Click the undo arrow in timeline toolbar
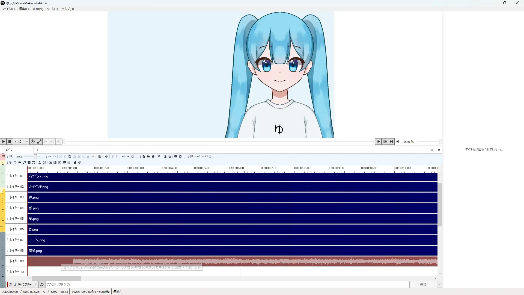 coord(50,157)
